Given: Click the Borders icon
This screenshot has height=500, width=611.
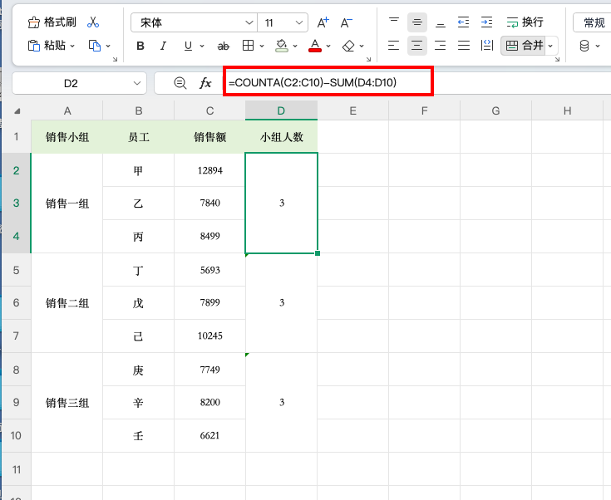Looking at the screenshot, I should [x=248, y=46].
